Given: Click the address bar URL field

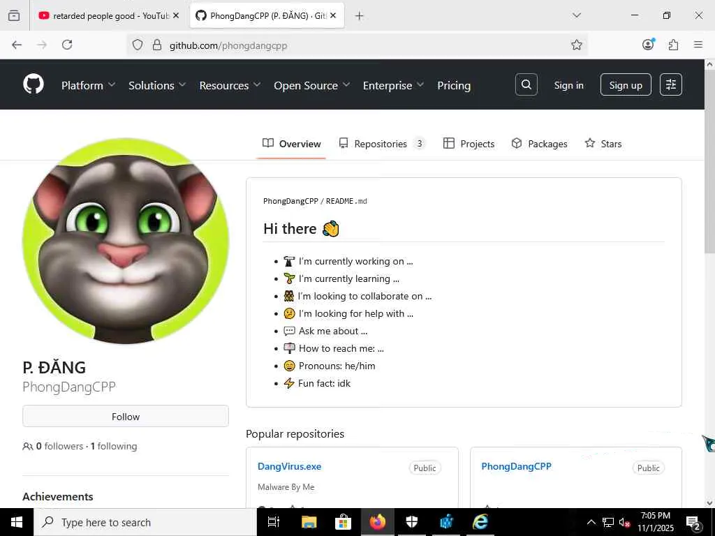Looking at the screenshot, I should click(355, 45).
